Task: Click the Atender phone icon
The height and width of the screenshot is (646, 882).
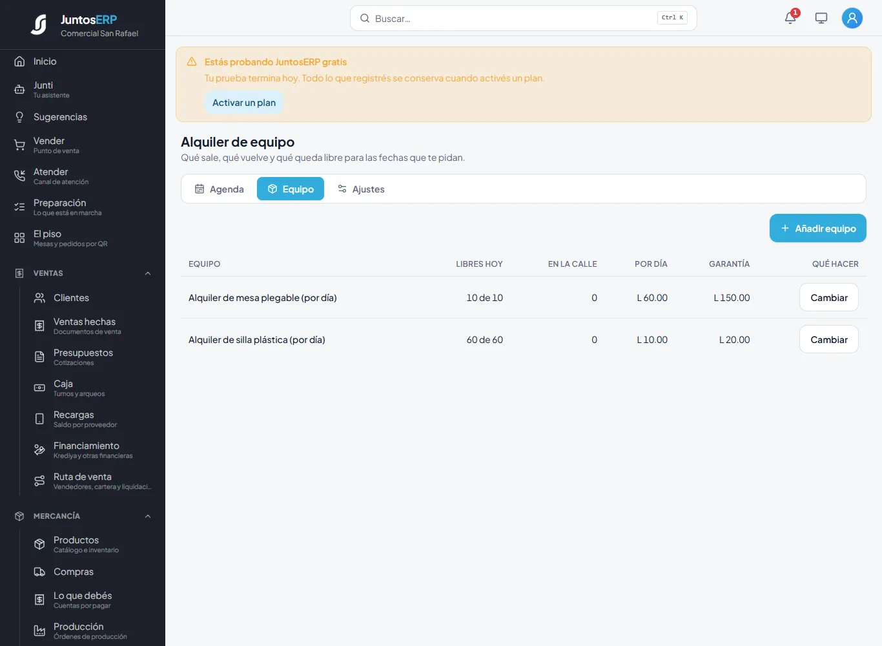Action: click(19, 176)
